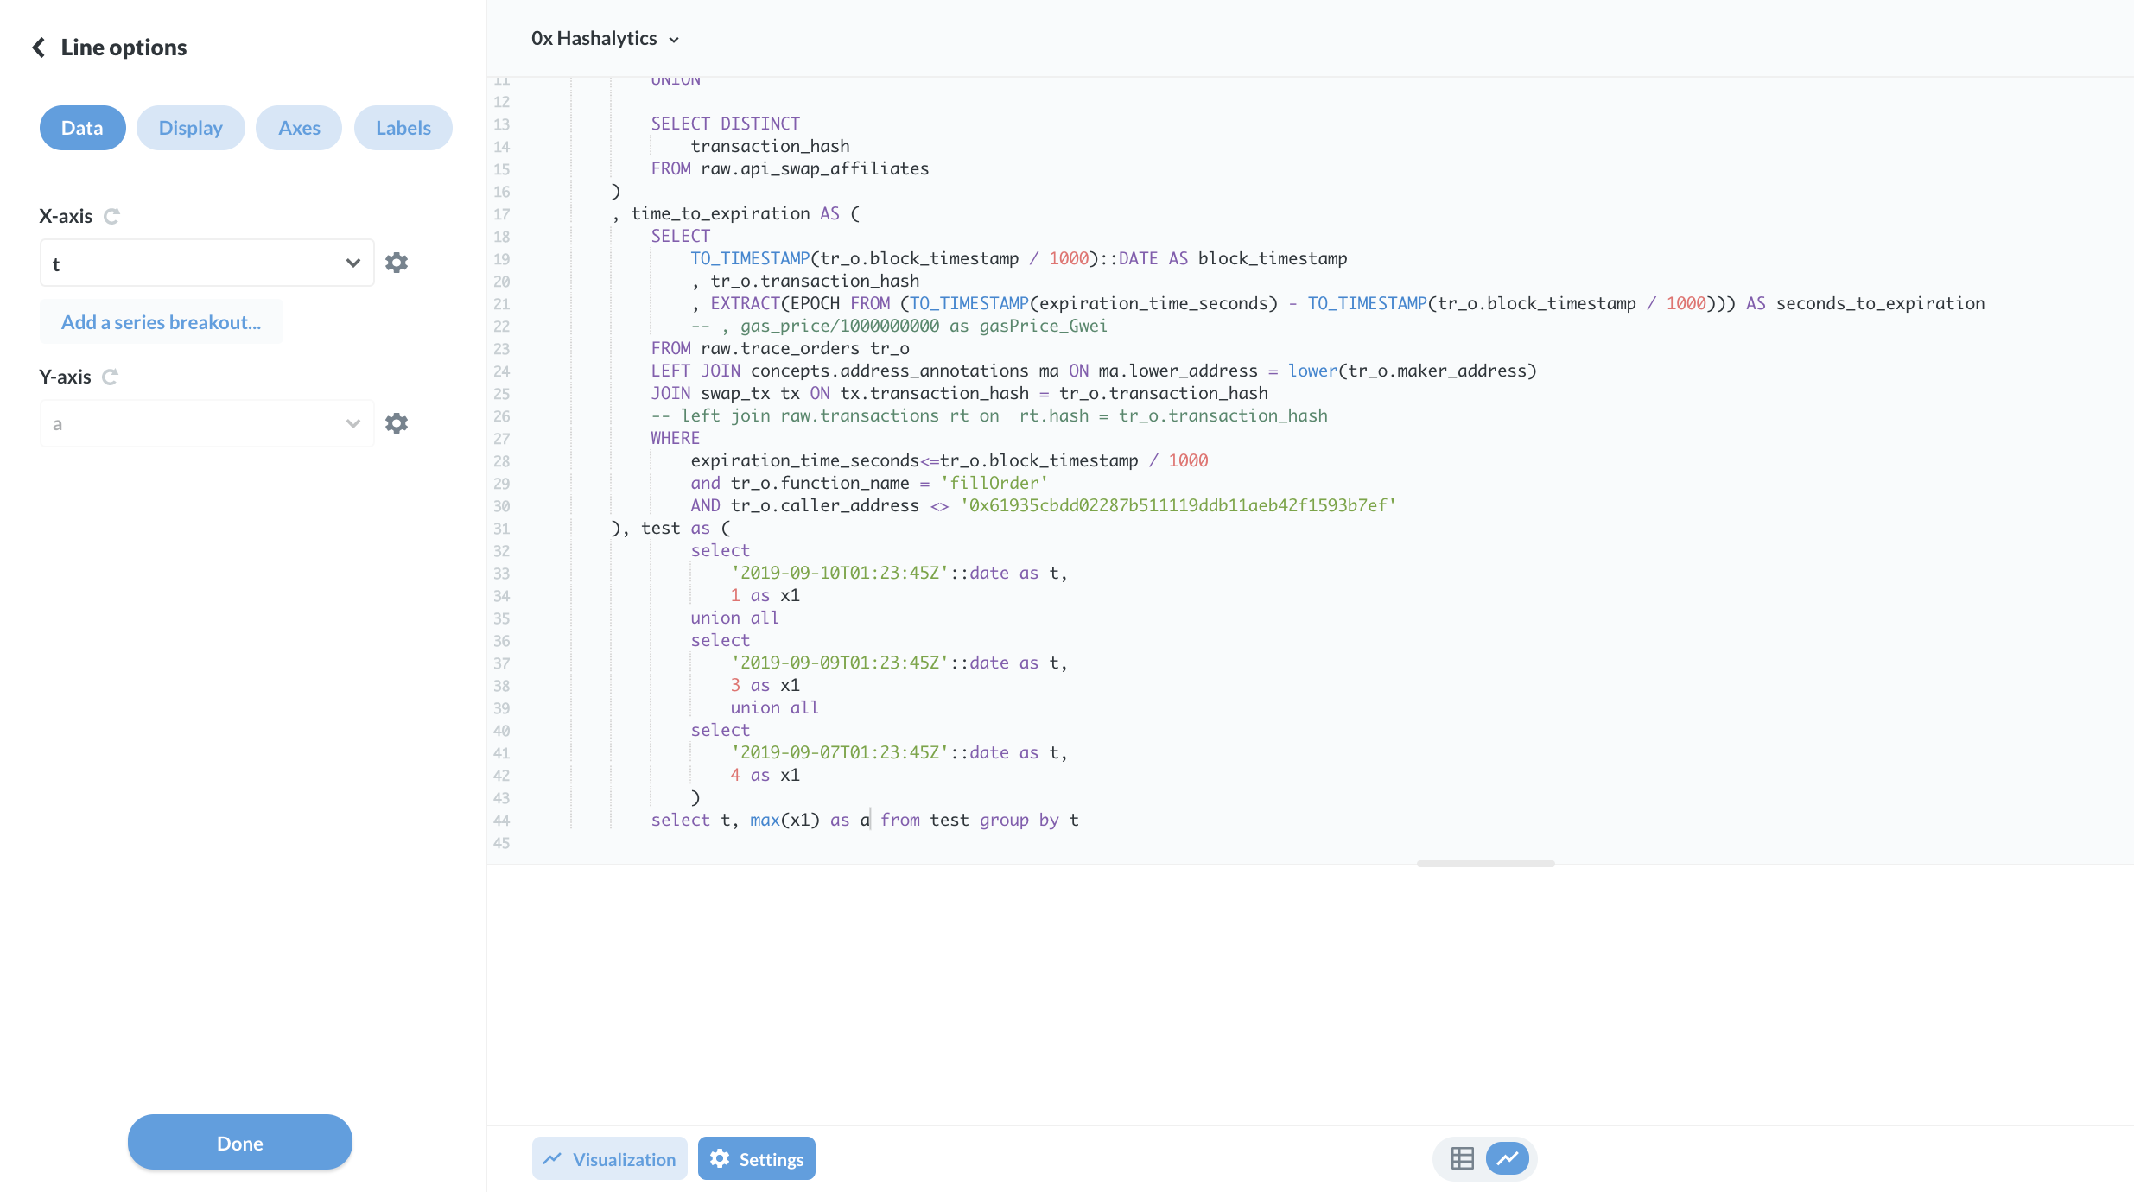The height and width of the screenshot is (1192, 2134).
Task: Click the Y-axis settings gear icon
Action: coord(397,422)
